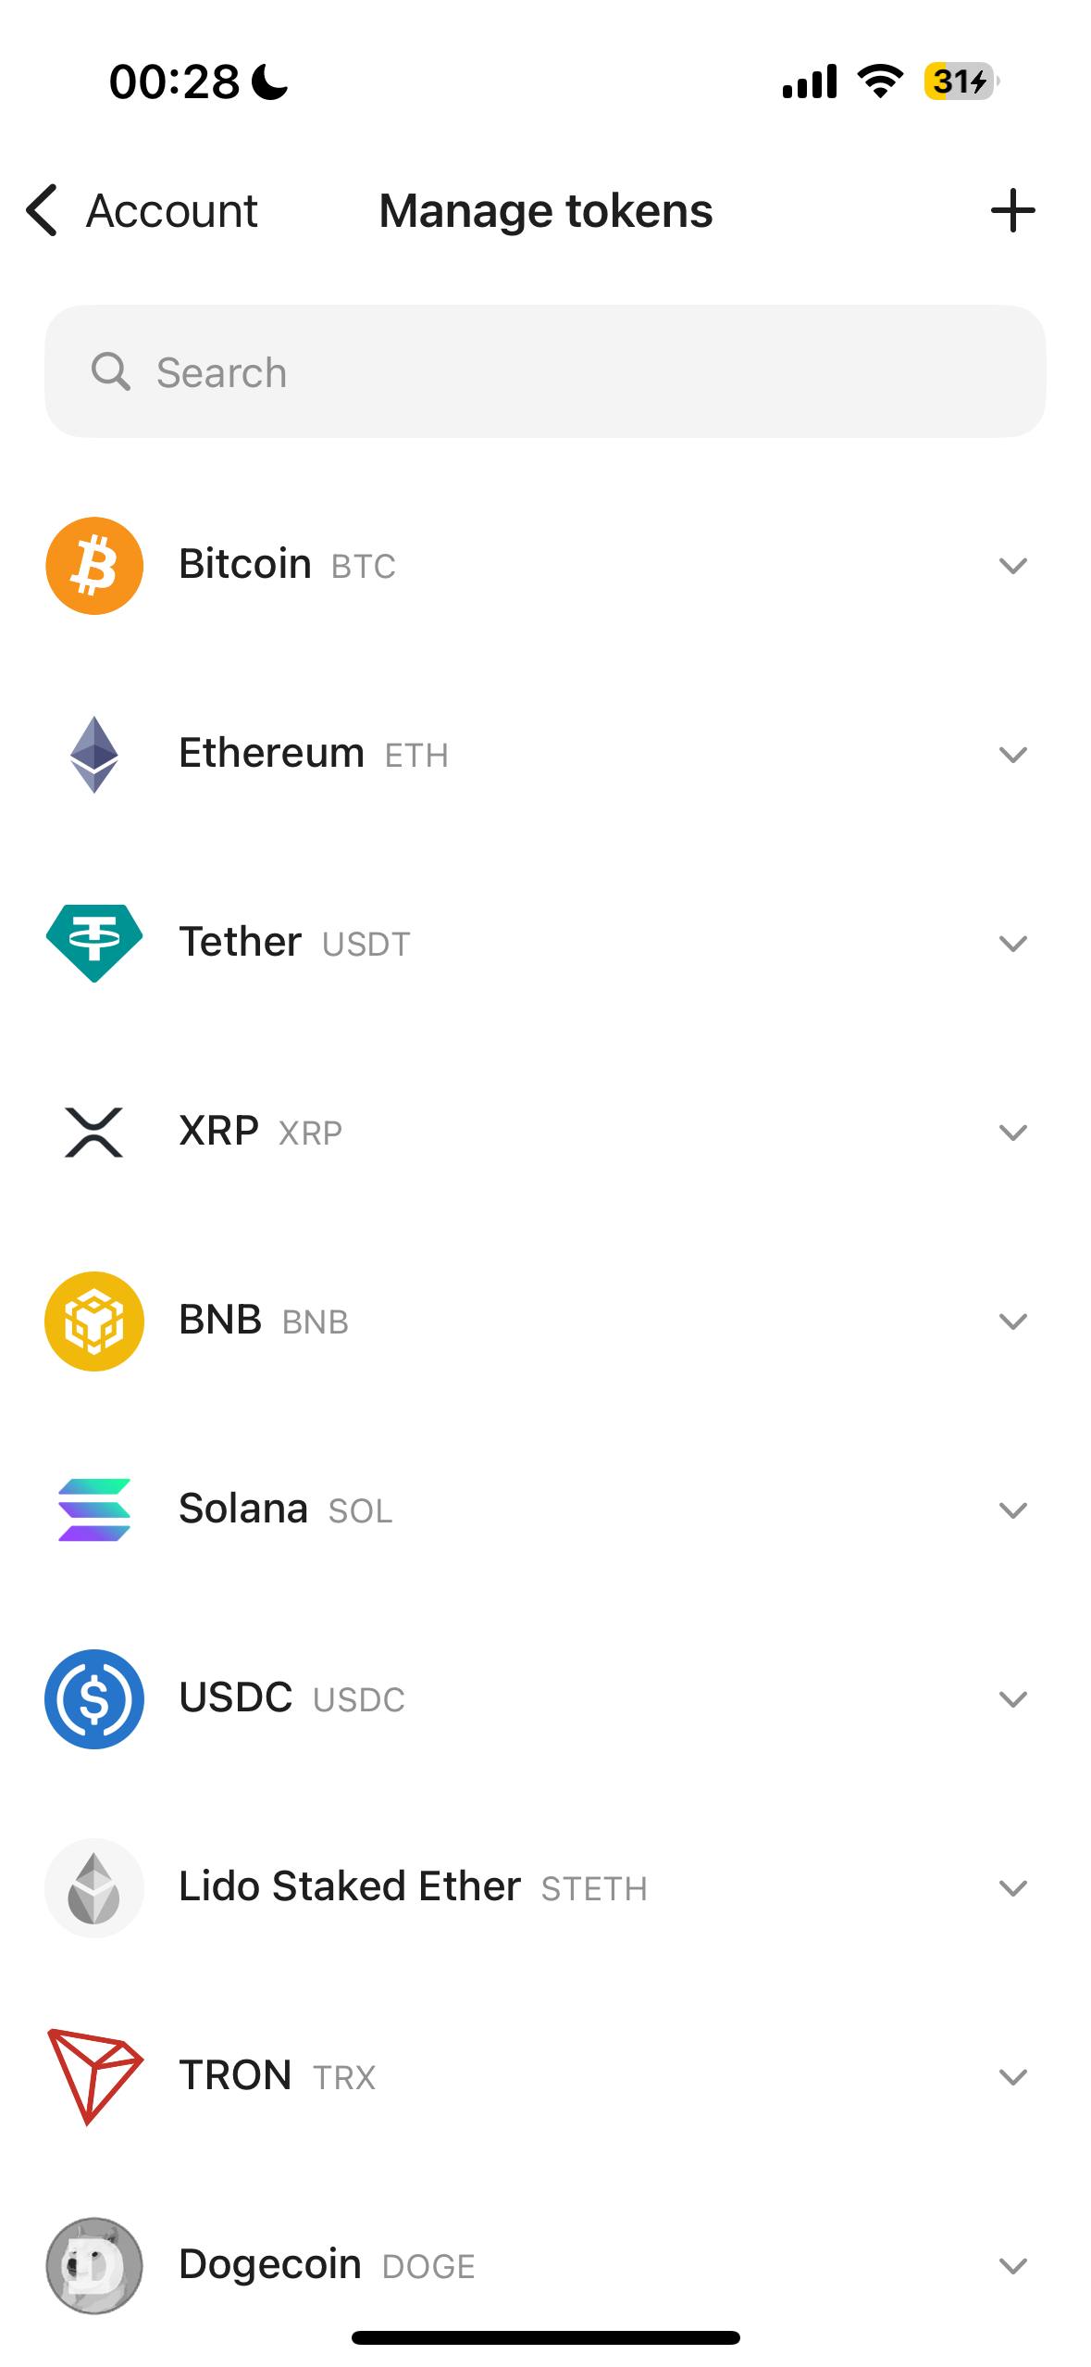Tap the Dogecoin logo icon
This screenshot has width=1091, height=2367.
[x=94, y=2265]
